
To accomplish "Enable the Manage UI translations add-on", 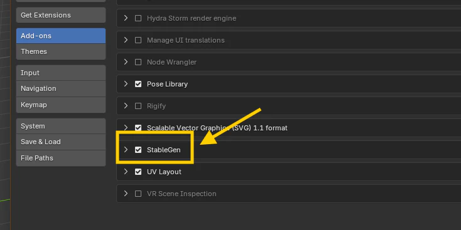I will [138, 40].
